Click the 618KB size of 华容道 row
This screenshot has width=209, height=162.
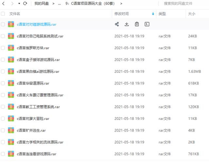tap(193, 83)
